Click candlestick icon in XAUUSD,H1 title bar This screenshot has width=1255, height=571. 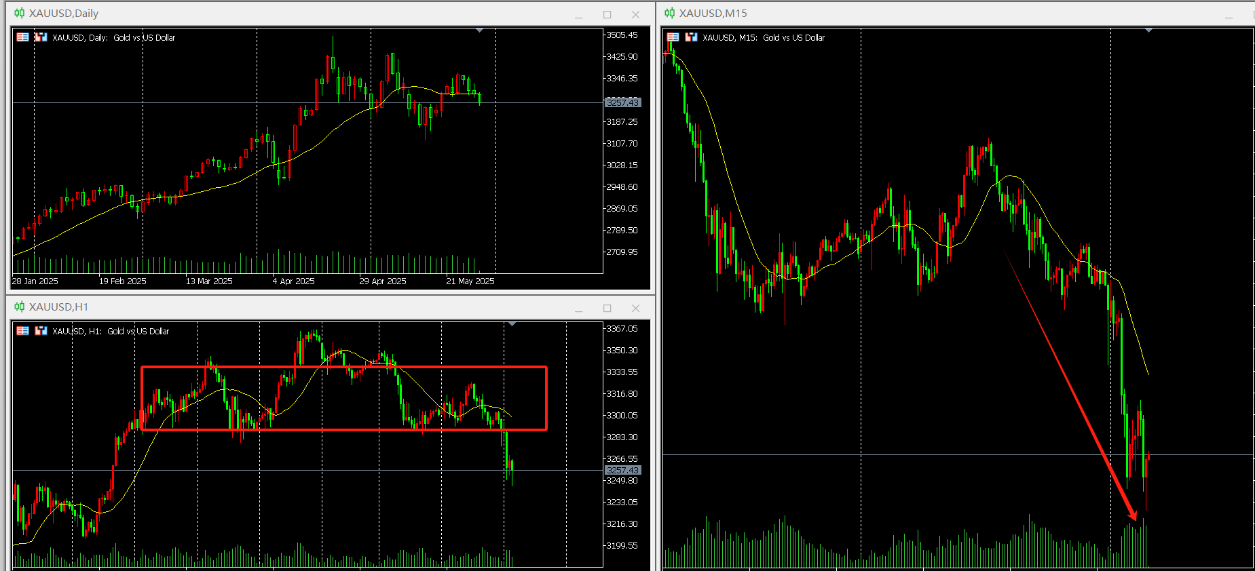coord(20,307)
